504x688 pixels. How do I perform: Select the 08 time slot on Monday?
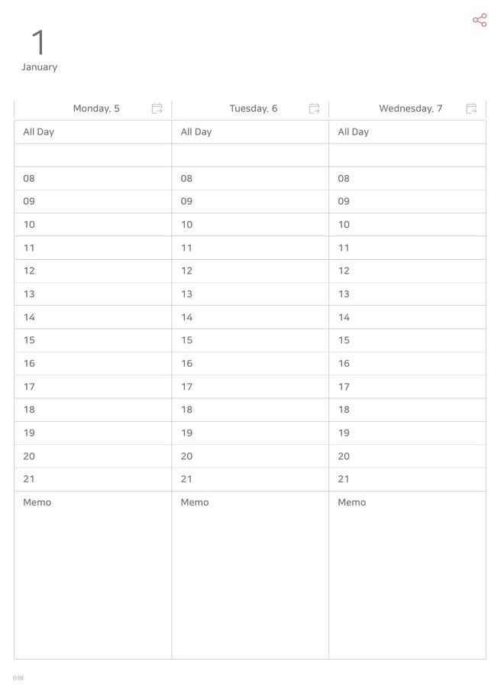tap(93, 178)
